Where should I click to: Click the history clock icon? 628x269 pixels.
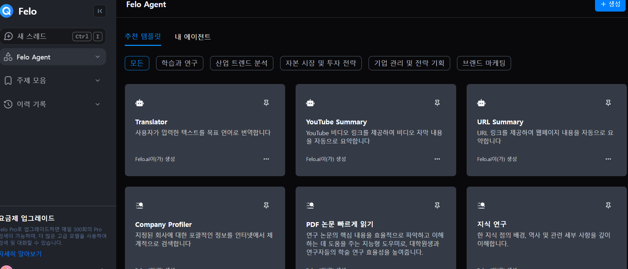pos(8,104)
